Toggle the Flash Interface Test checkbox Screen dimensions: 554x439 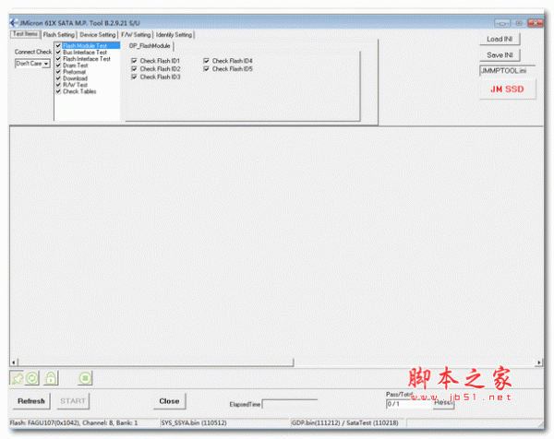59,59
